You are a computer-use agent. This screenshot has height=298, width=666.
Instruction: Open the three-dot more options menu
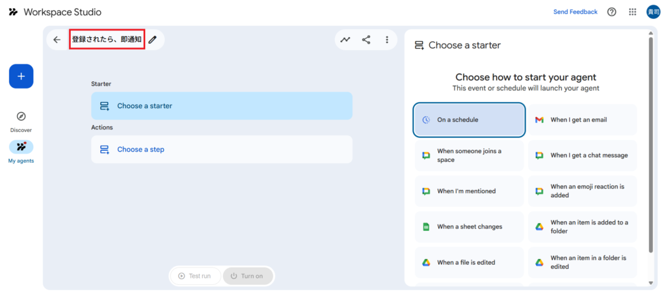tap(387, 40)
